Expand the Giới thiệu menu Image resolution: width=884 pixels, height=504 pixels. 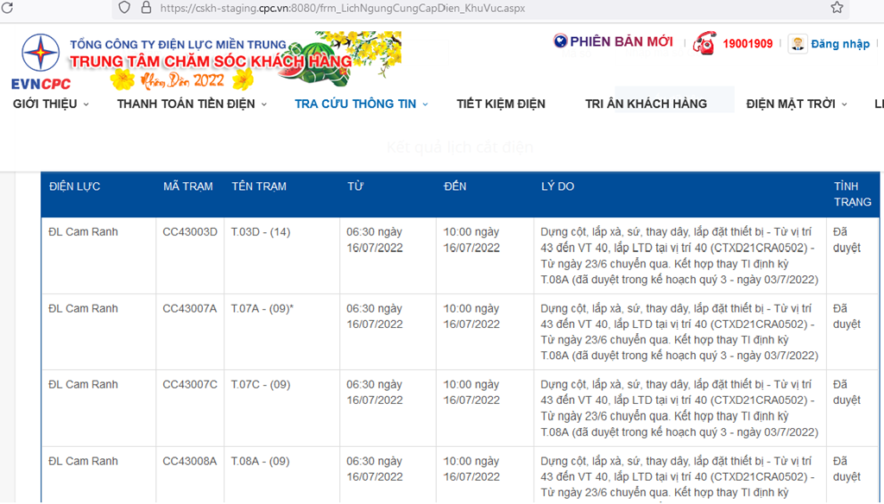tap(51, 104)
